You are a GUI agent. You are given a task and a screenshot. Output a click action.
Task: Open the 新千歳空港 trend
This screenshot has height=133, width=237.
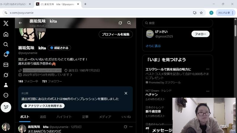click(x=153, y=111)
